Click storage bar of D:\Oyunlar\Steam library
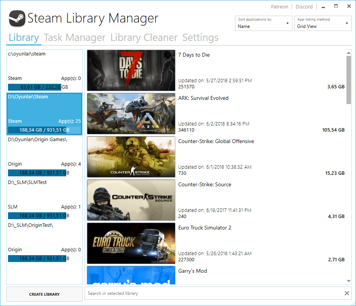 pos(44,130)
